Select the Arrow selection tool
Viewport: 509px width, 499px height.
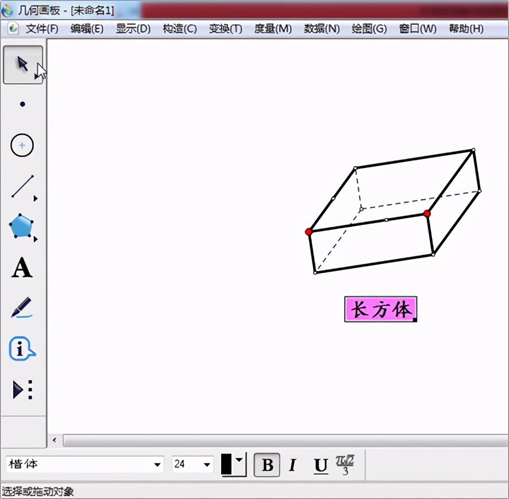pos(22,64)
